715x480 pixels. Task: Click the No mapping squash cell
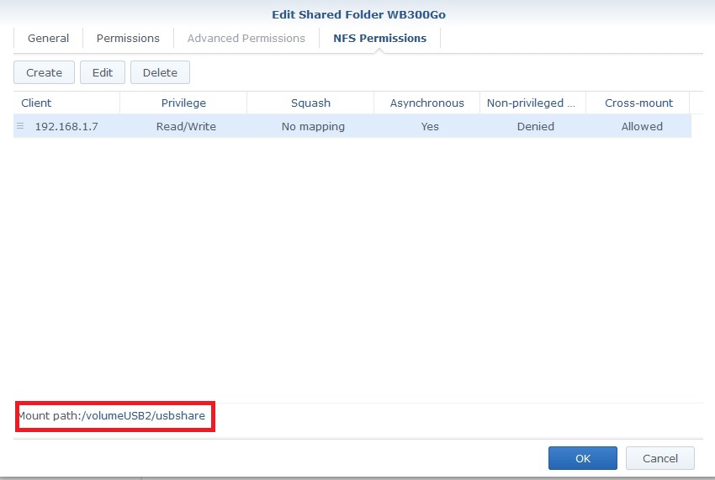[x=313, y=126]
